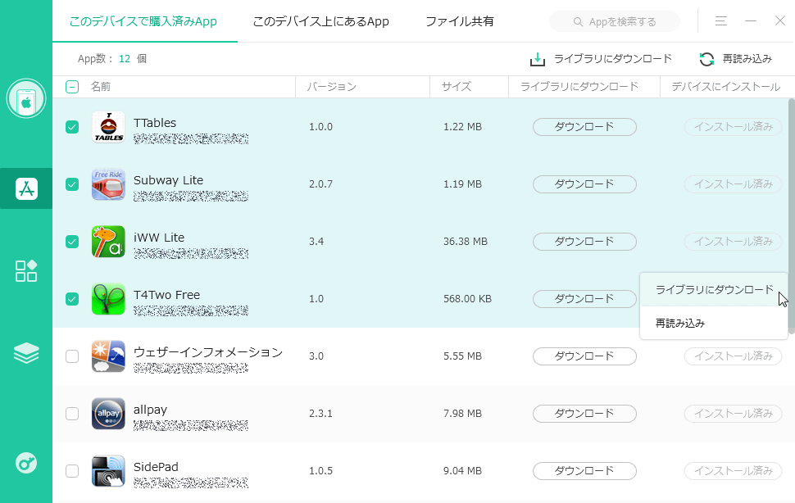Open the device manager icon in the sidebar
Screen dimensions: 795x503
pos(26,98)
